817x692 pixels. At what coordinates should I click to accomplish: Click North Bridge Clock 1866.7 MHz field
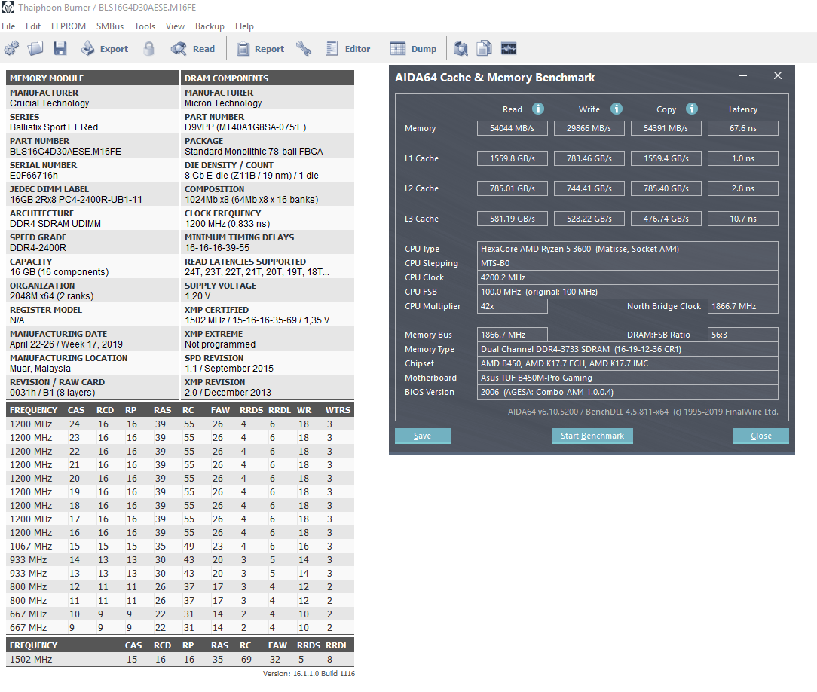tap(743, 306)
